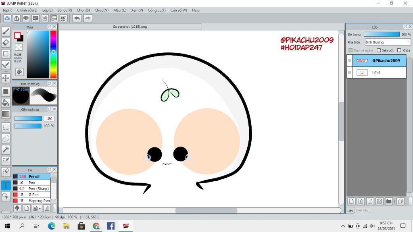Select the Text tool

click(x=6, y=185)
